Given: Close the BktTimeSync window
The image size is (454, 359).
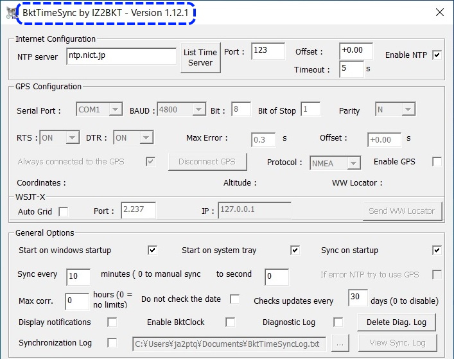Looking at the screenshot, I should [439, 12].
